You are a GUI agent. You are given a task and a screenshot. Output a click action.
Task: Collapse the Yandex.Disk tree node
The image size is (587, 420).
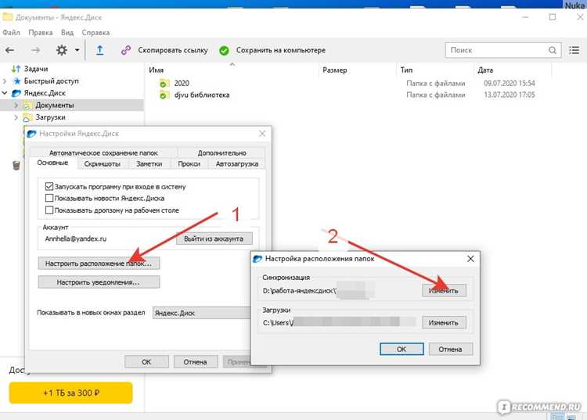(x=5, y=93)
